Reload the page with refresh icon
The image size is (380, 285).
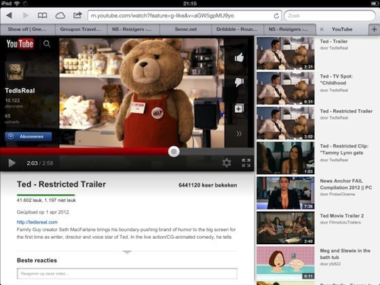tap(276, 16)
